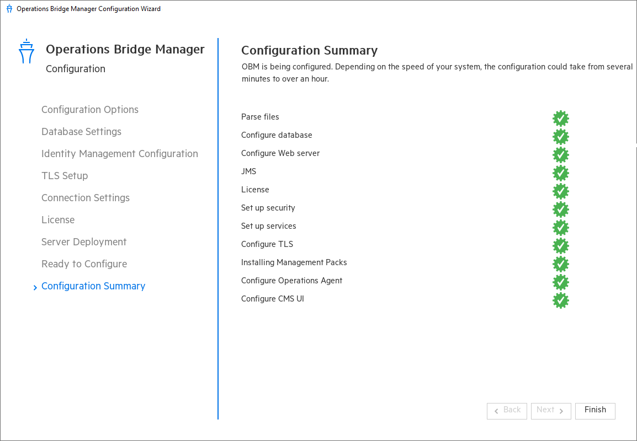Click the green checkmark beside Parse files
The height and width of the screenshot is (441, 637).
tap(561, 118)
